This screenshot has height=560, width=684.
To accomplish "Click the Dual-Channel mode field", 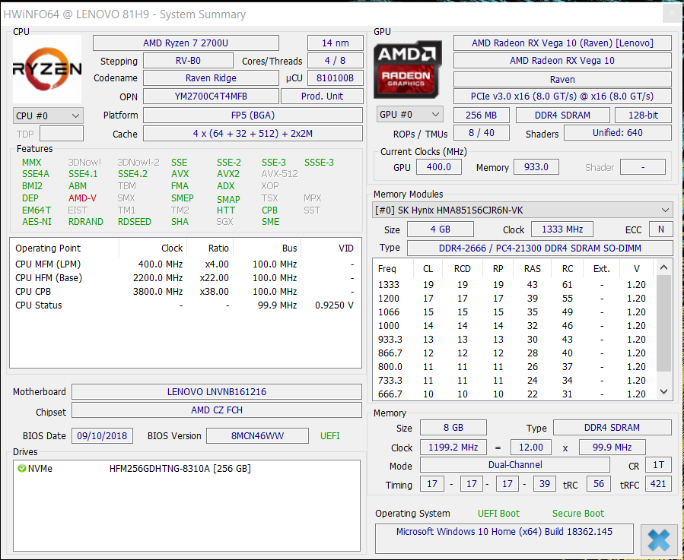I will tap(515, 465).
